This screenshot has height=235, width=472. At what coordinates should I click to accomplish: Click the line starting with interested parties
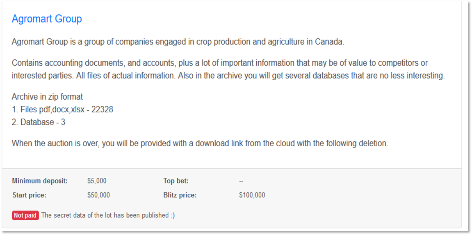pos(228,76)
